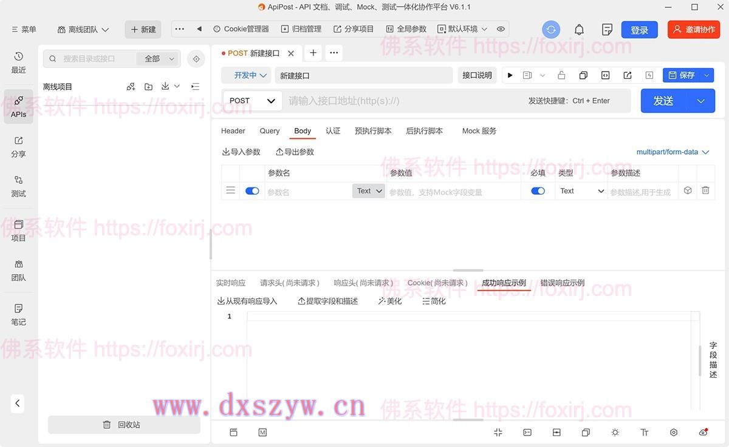Image resolution: width=729 pixels, height=447 pixels.
Task: Click the notification bell icon
Action: (x=579, y=30)
